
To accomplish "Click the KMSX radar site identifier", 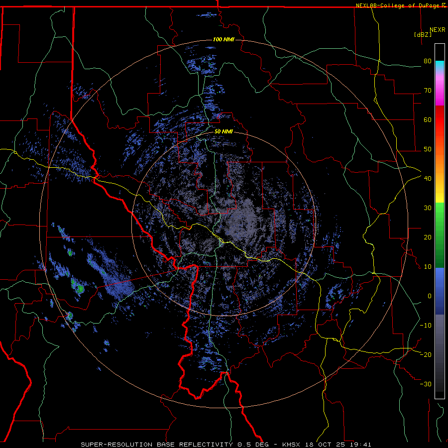I will [292, 445].
